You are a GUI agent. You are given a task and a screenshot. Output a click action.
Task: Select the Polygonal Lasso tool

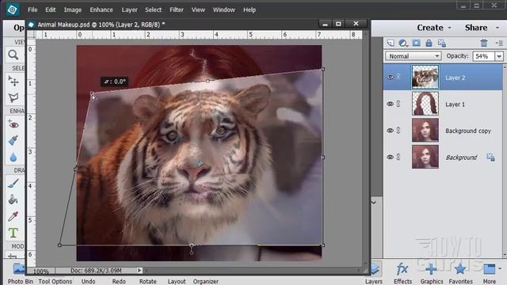click(x=13, y=97)
